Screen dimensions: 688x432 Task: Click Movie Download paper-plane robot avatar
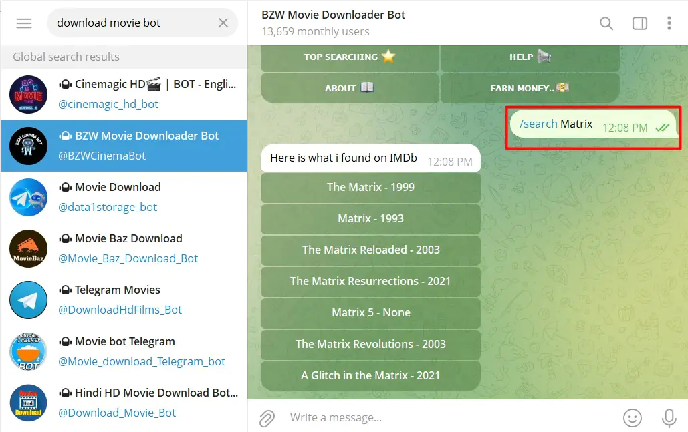29,197
